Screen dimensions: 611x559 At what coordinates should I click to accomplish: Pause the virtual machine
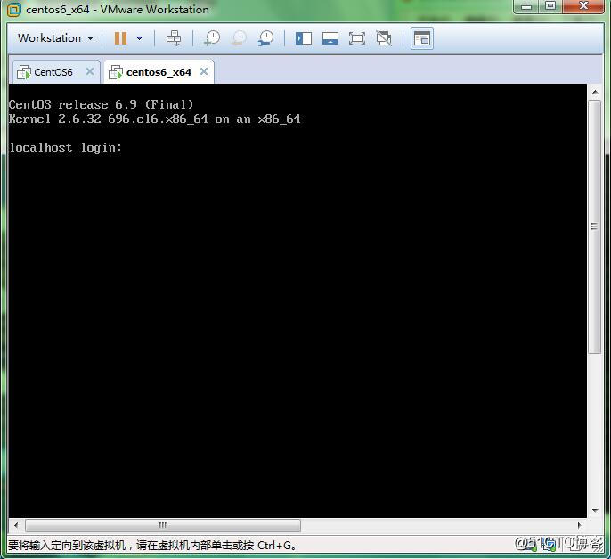click(x=120, y=38)
